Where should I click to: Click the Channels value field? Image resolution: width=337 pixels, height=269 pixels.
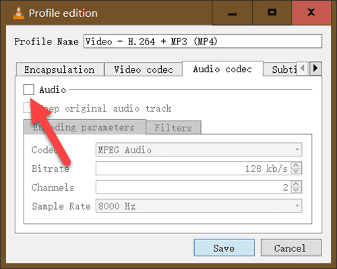[x=193, y=187]
